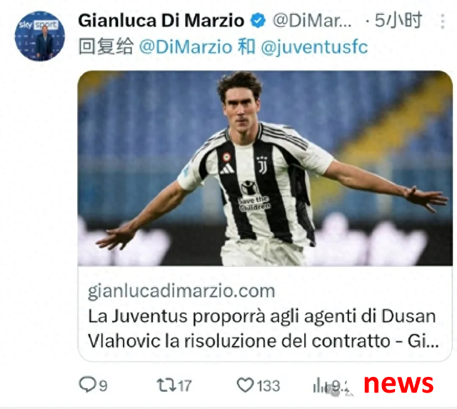The width and height of the screenshot is (457, 409).
Task: Open the @juventusfc mention link
Action: (x=314, y=48)
